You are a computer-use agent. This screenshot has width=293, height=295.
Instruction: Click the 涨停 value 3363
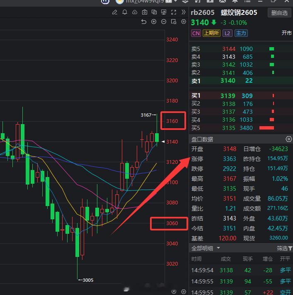click(x=230, y=159)
